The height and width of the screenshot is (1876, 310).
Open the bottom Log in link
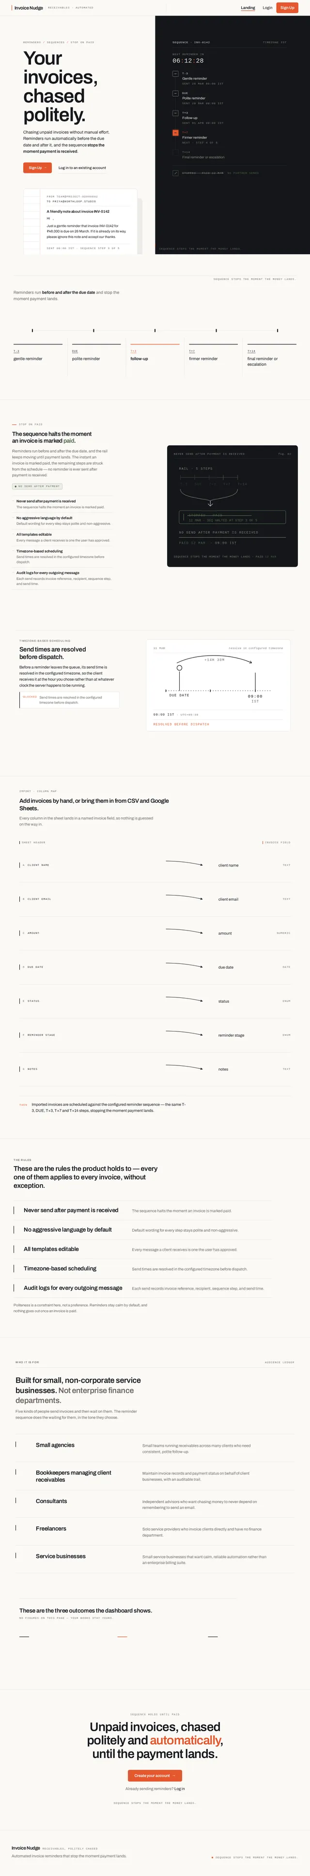click(x=179, y=1789)
